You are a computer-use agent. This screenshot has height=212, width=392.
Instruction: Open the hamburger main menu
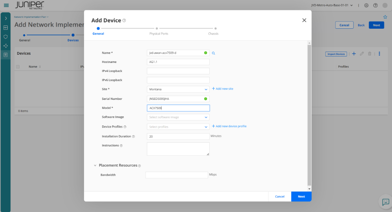click(6, 5)
